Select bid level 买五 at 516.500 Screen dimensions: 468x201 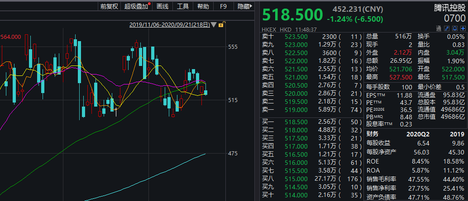311,154
